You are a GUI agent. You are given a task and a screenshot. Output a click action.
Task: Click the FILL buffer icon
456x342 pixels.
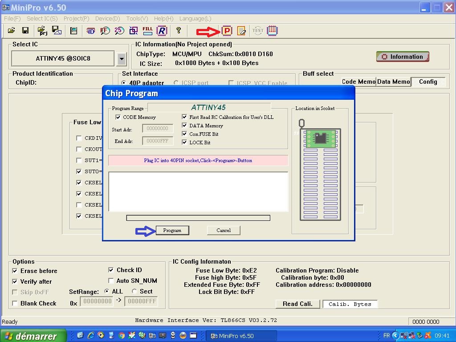click(x=147, y=31)
